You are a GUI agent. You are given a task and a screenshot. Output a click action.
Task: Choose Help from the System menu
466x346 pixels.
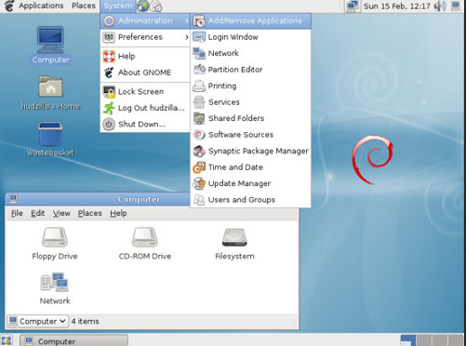coord(145,56)
